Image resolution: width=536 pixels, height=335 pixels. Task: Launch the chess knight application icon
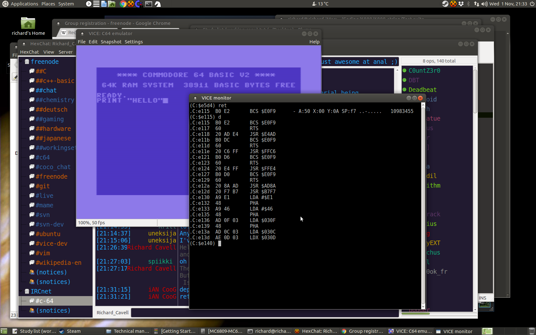(x=158, y=4)
